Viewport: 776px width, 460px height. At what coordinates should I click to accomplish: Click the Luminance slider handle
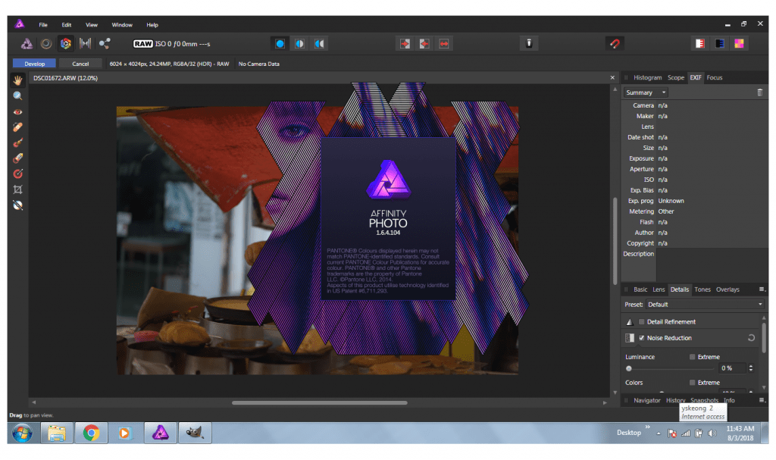point(628,368)
